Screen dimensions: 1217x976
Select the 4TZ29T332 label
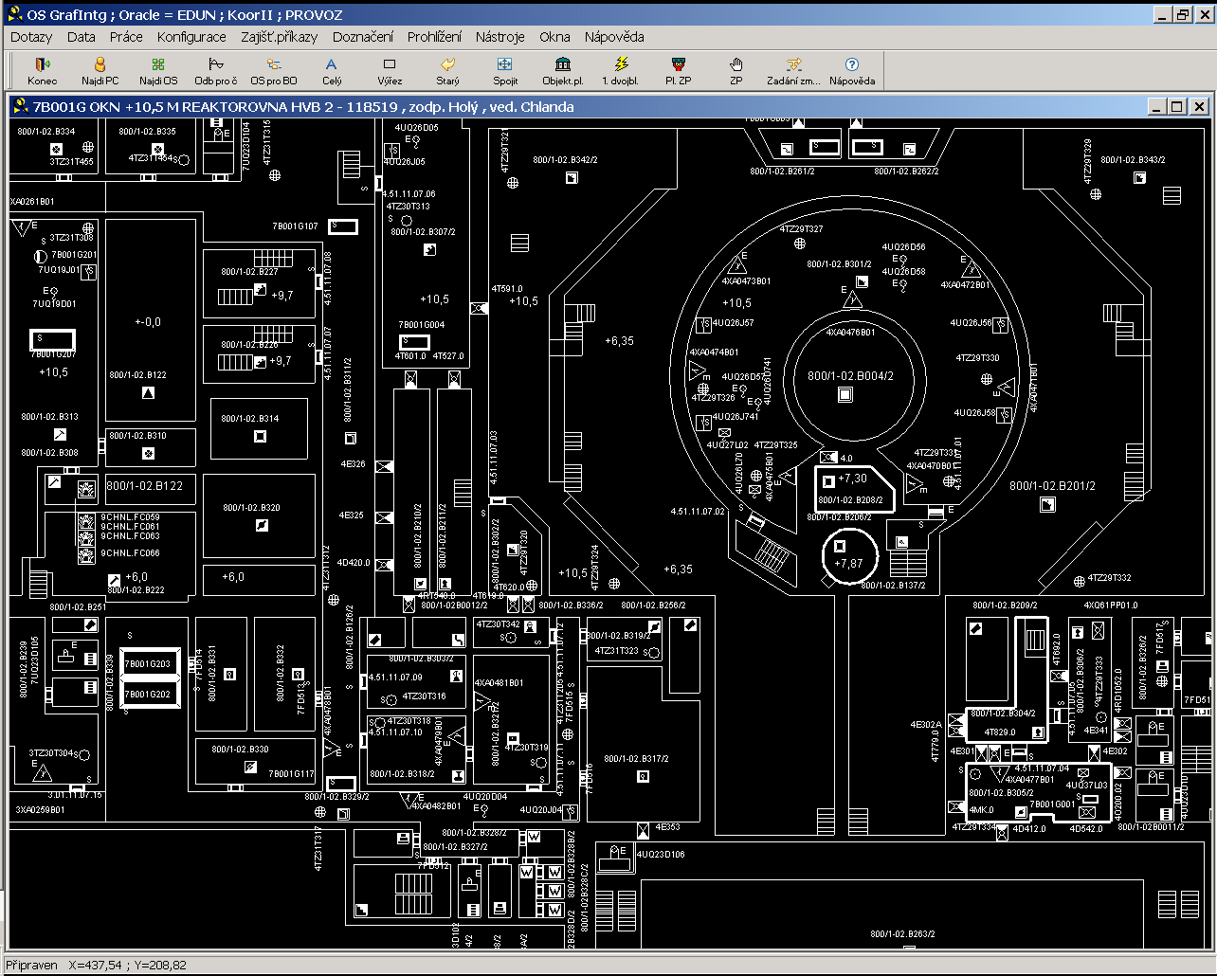click(x=1109, y=578)
